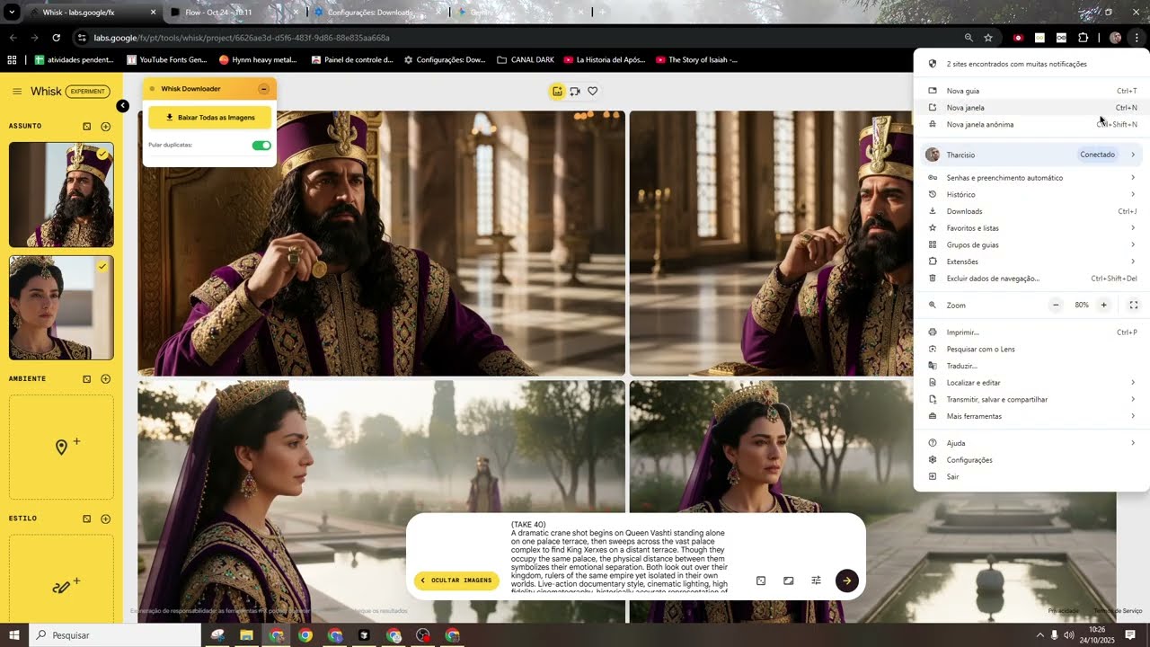Viewport: 1150px width, 647px height.
Task: Open the CANAL DARK bookmark folder
Action: [x=526, y=60]
